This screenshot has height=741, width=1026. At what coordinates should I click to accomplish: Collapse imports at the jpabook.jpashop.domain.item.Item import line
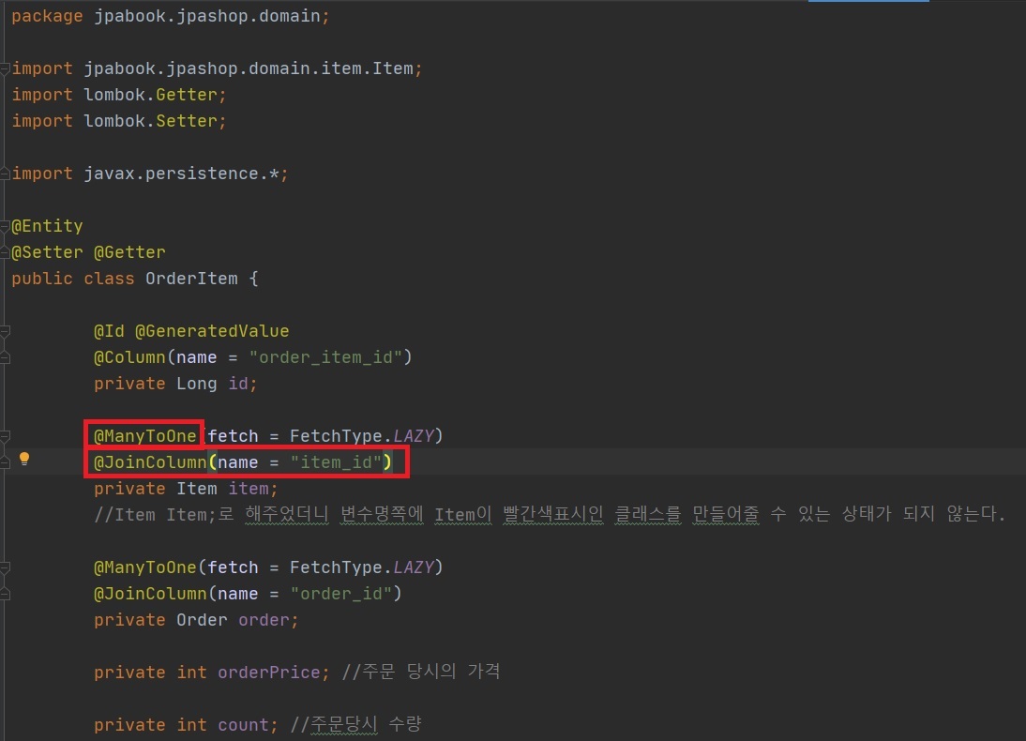click(5, 68)
